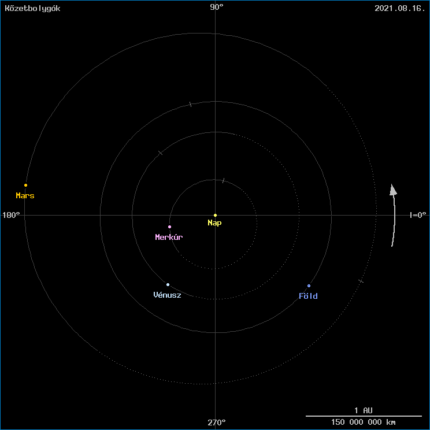This screenshot has width=430, height=430.
Task: Click the "Föld" label
Action: pos(308,296)
